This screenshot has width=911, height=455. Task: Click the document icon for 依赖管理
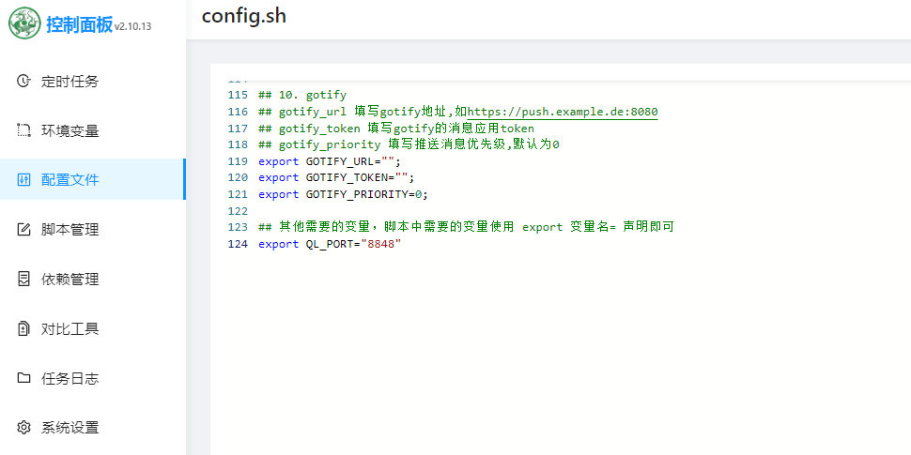[23, 280]
